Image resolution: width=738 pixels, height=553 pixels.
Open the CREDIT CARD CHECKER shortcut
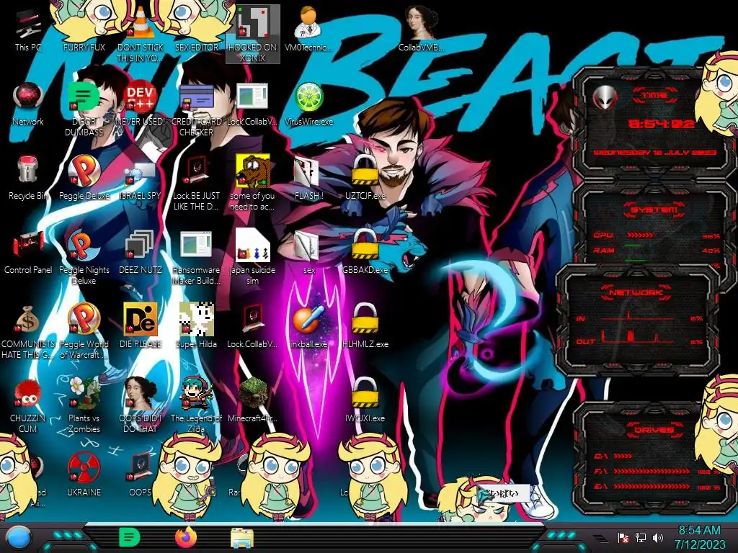click(x=197, y=109)
